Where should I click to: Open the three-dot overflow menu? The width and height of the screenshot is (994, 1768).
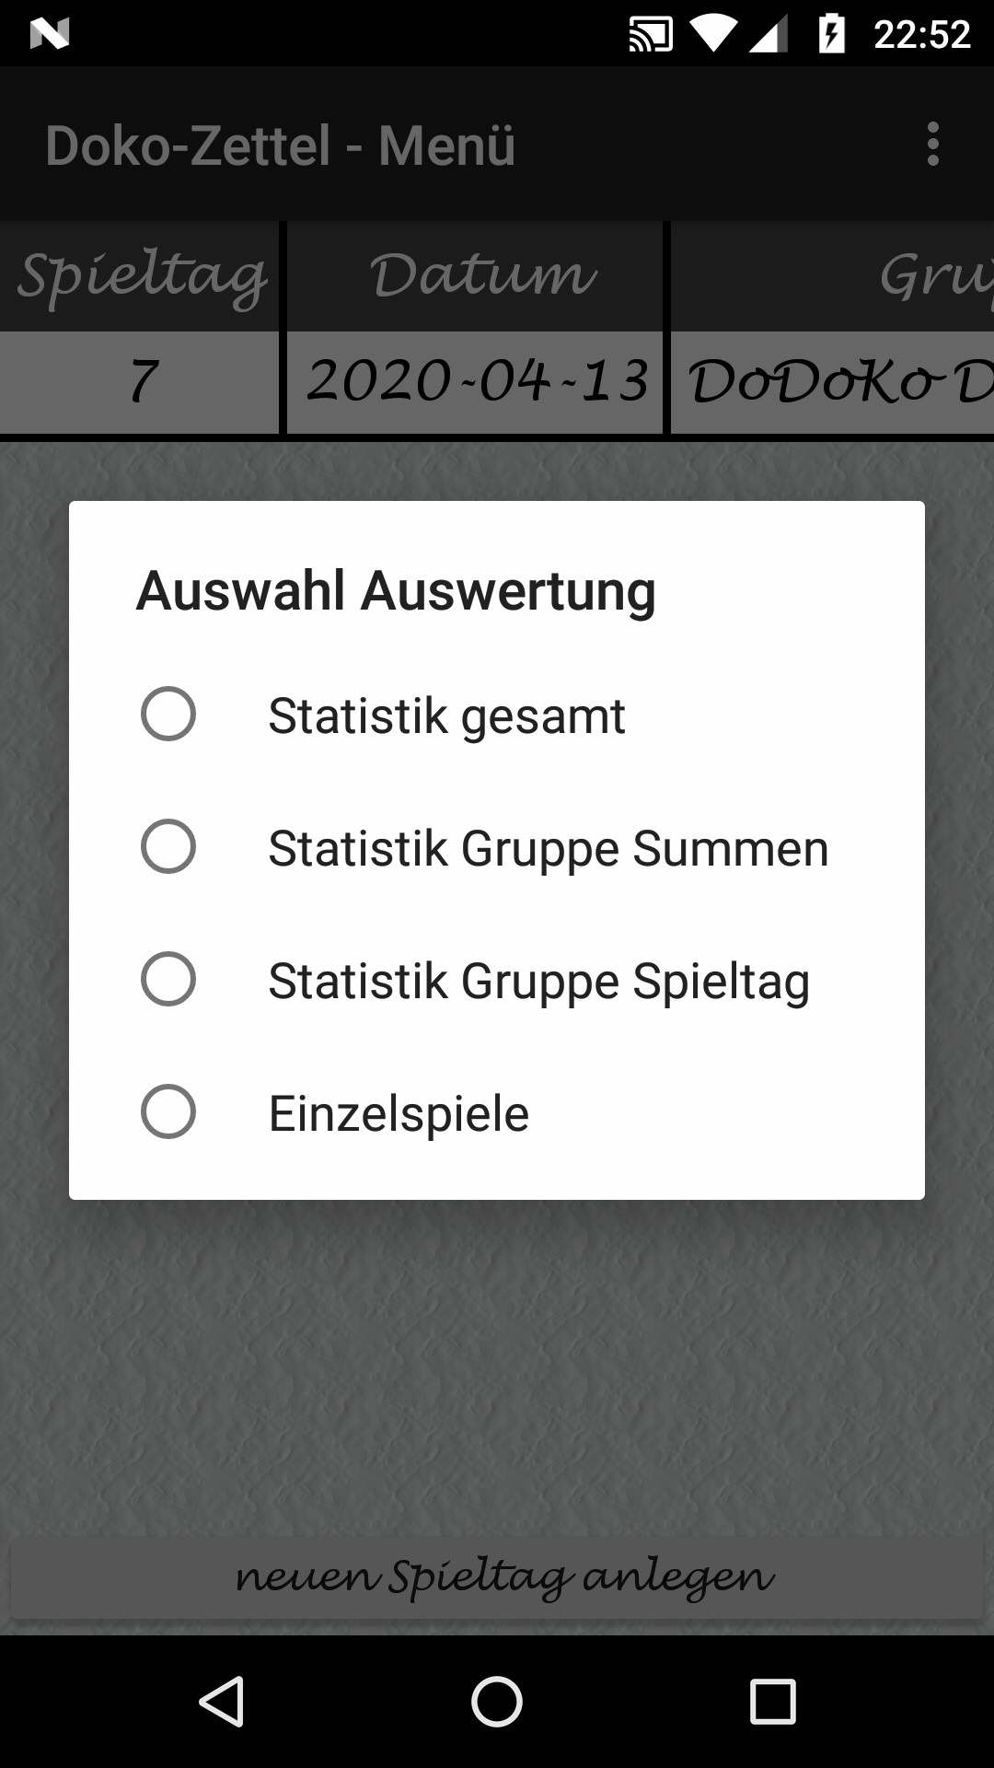click(932, 145)
